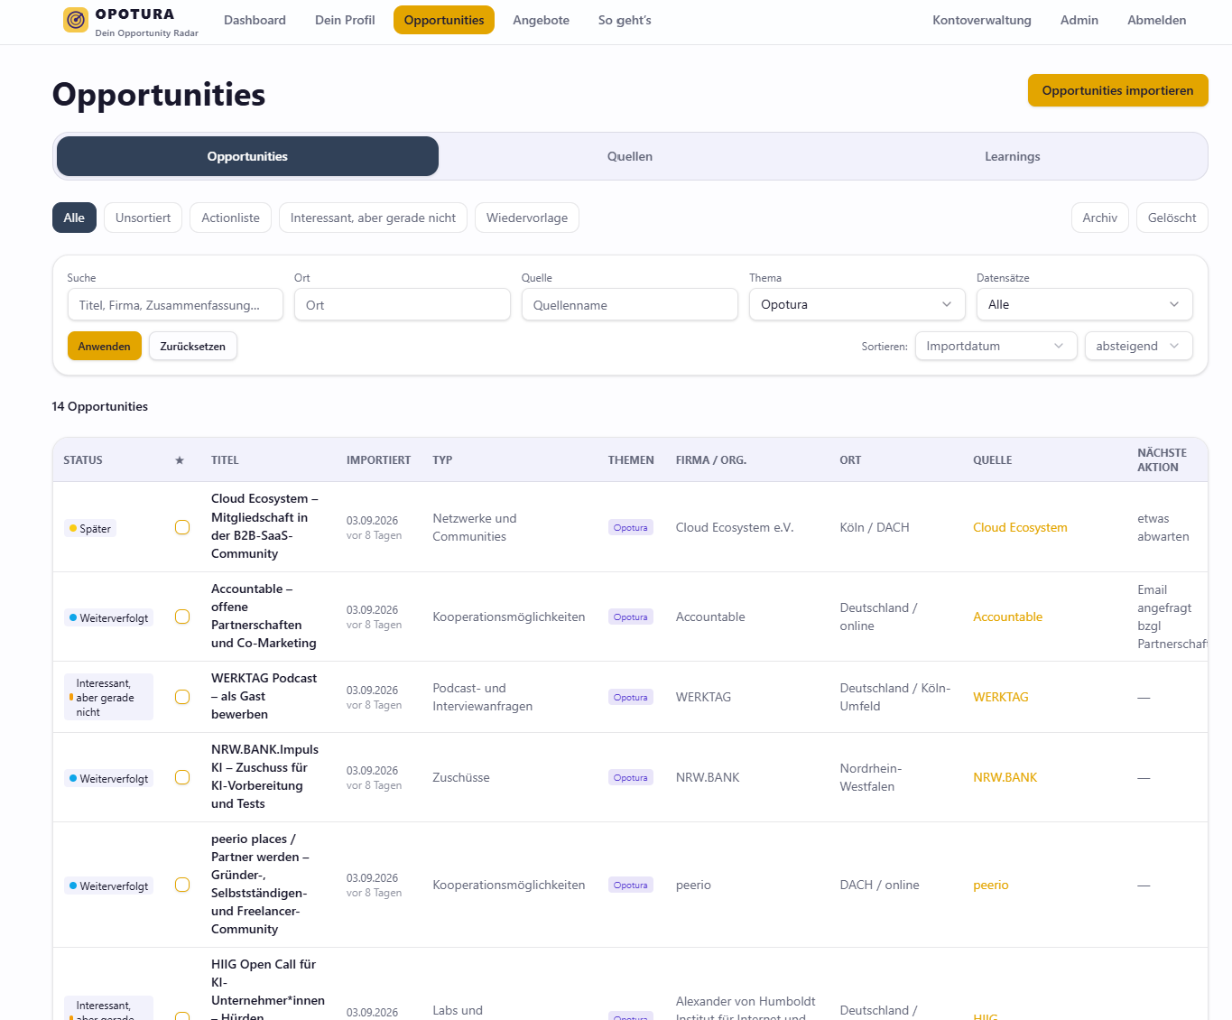
Task: Open Kontoverwaltung in the top navigation
Action: coord(982,20)
